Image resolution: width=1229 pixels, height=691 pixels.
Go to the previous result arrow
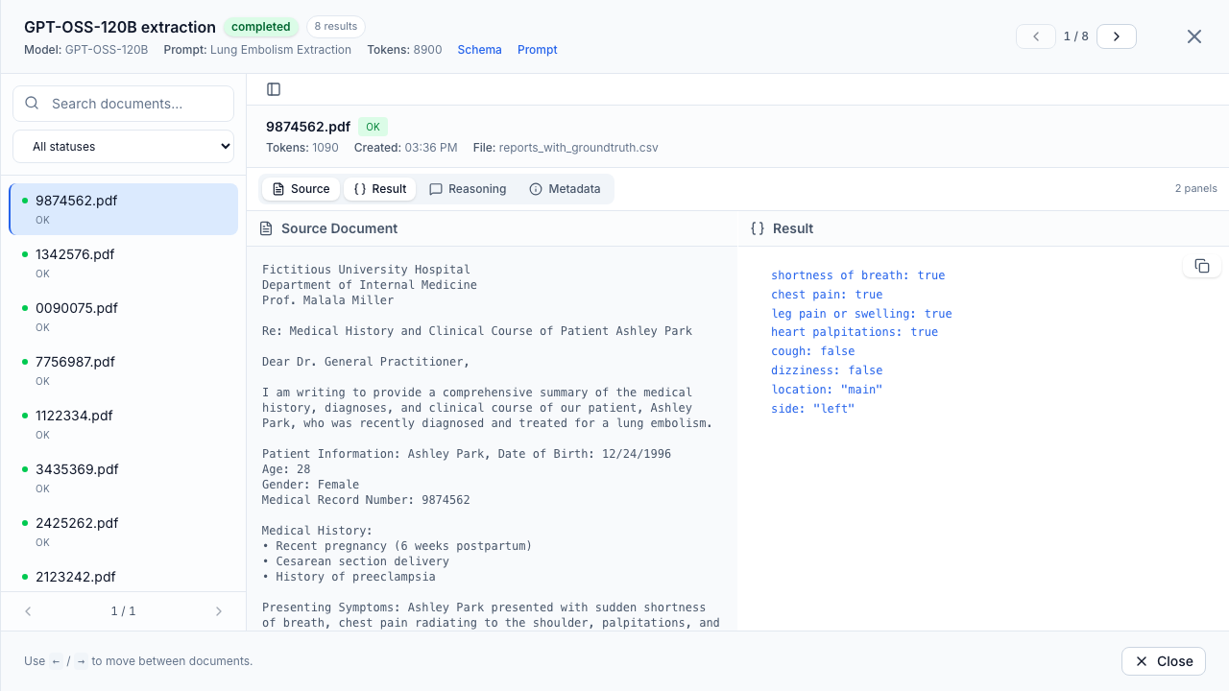(x=1036, y=36)
